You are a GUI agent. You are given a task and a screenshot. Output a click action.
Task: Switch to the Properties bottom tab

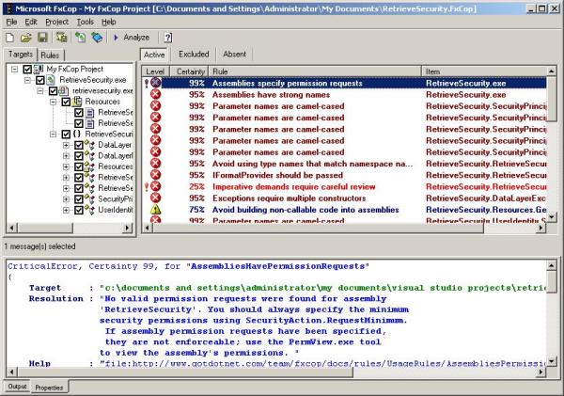pyautogui.click(x=49, y=388)
